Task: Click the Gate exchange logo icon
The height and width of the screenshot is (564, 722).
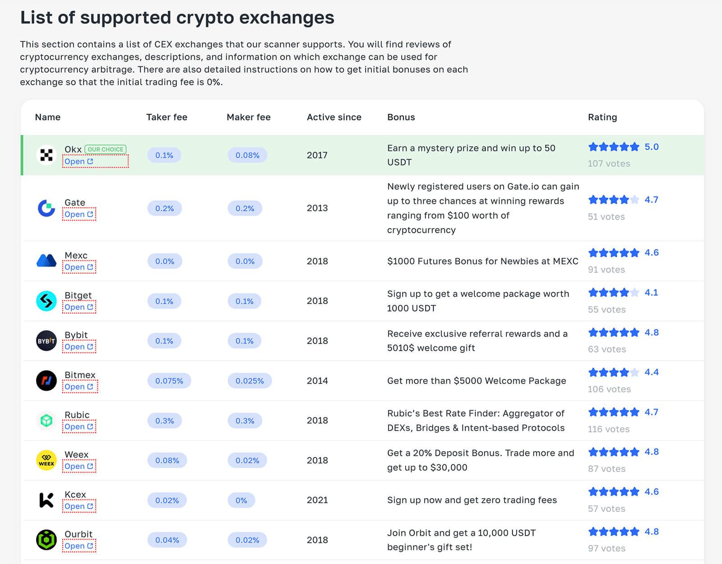Action: [x=46, y=208]
